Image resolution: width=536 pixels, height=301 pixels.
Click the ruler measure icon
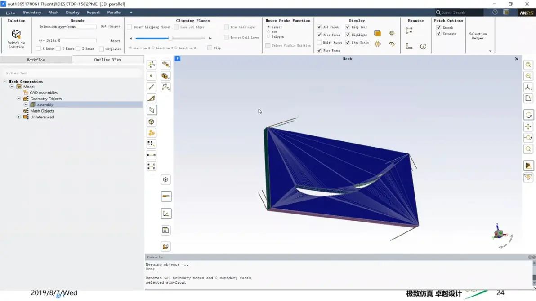pos(166,196)
